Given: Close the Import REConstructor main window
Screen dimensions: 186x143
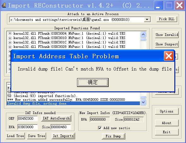Looking at the screenshot, I should click(179, 5).
